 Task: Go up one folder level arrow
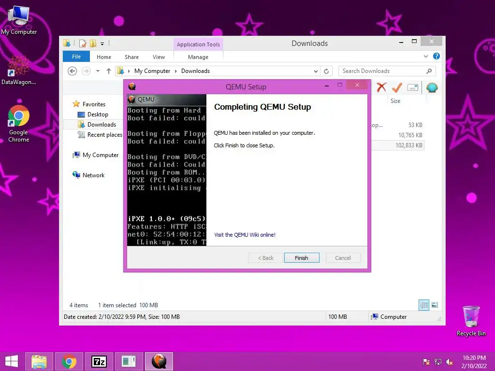coord(109,71)
